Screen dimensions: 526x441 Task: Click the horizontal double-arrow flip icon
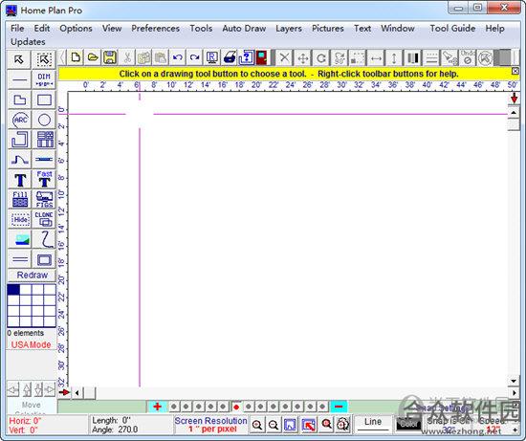click(376, 57)
